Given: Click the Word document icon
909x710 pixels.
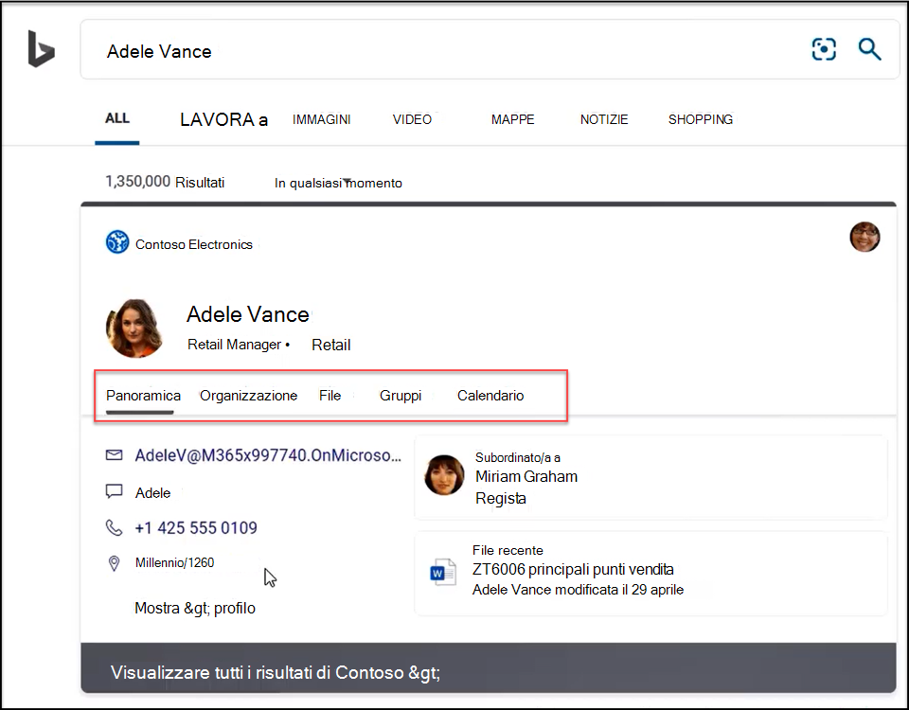Looking at the screenshot, I should [x=443, y=572].
